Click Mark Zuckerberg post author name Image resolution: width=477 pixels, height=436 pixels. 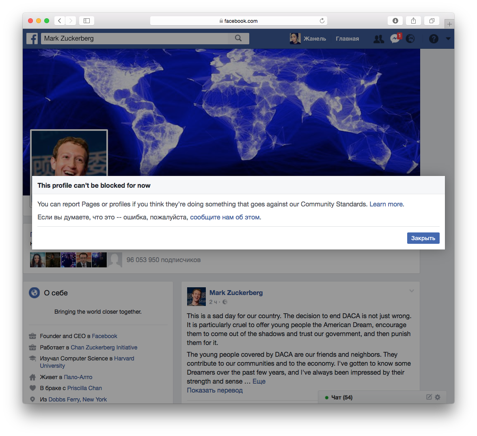click(x=236, y=293)
